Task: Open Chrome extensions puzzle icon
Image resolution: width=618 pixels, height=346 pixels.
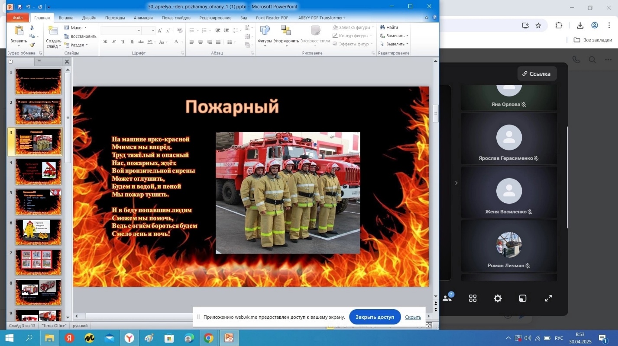Action: point(559,26)
